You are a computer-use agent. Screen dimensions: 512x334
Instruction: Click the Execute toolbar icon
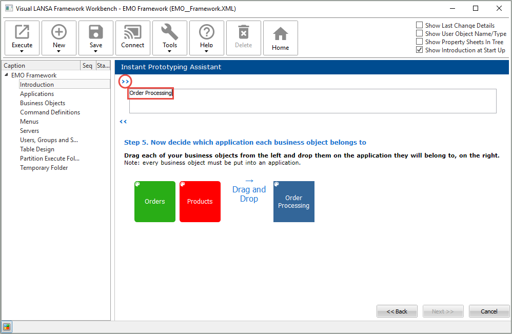[22, 32]
